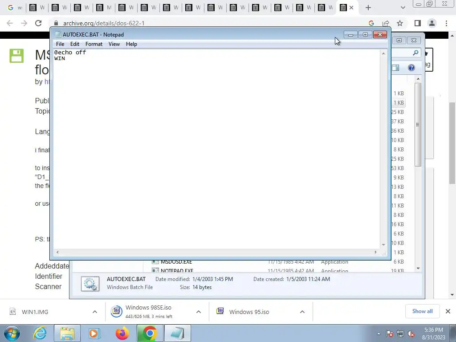
Task: Open the Chrome profile icon
Action: click(432, 23)
